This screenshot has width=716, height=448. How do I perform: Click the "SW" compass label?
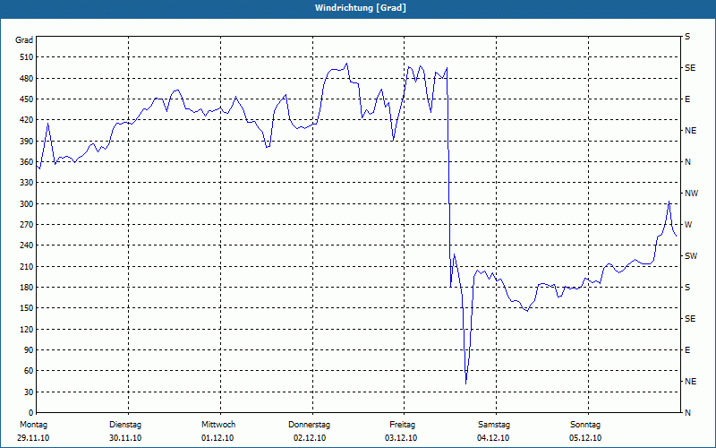click(691, 256)
